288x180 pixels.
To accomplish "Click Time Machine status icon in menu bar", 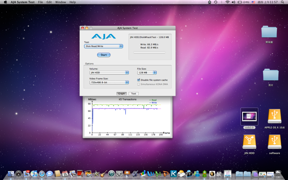I will [216, 2].
